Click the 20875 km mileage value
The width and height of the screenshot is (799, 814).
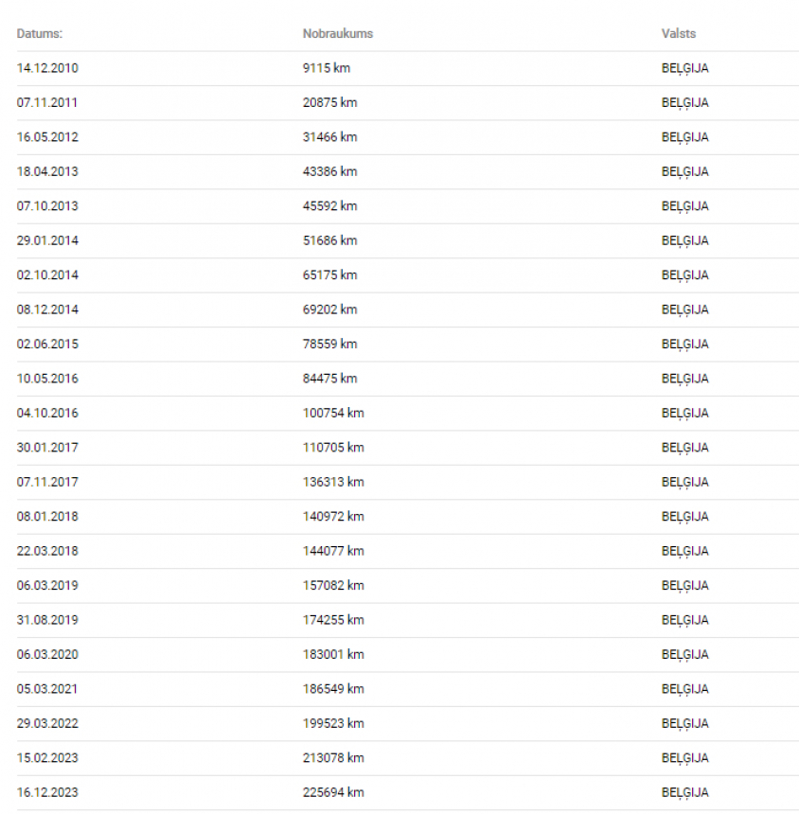coord(330,102)
